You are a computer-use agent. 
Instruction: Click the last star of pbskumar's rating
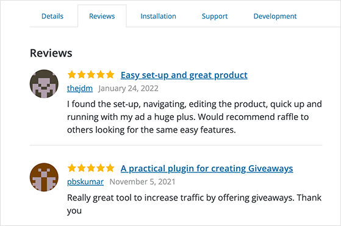pyautogui.click(x=110, y=168)
